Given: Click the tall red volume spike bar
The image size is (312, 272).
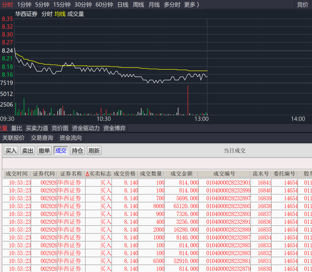Looking at the screenshot, I should tap(188, 100).
